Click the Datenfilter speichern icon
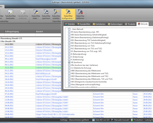The width and height of the screenshot is (153, 123). click(46, 12)
